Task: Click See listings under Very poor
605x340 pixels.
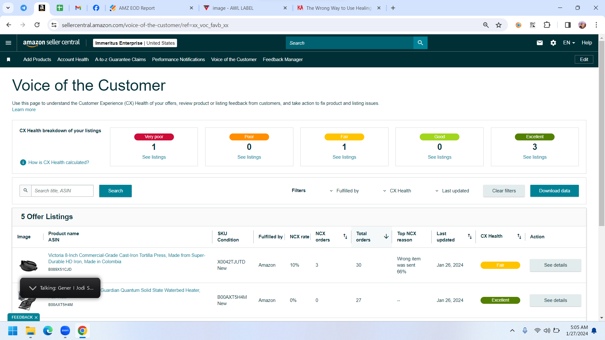Action: pos(154,157)
